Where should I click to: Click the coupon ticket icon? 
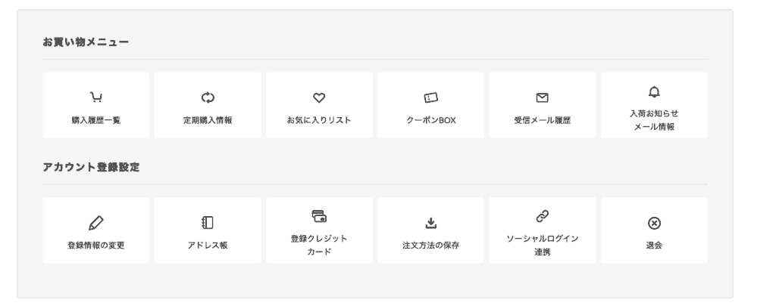click(x=431, y=97)
